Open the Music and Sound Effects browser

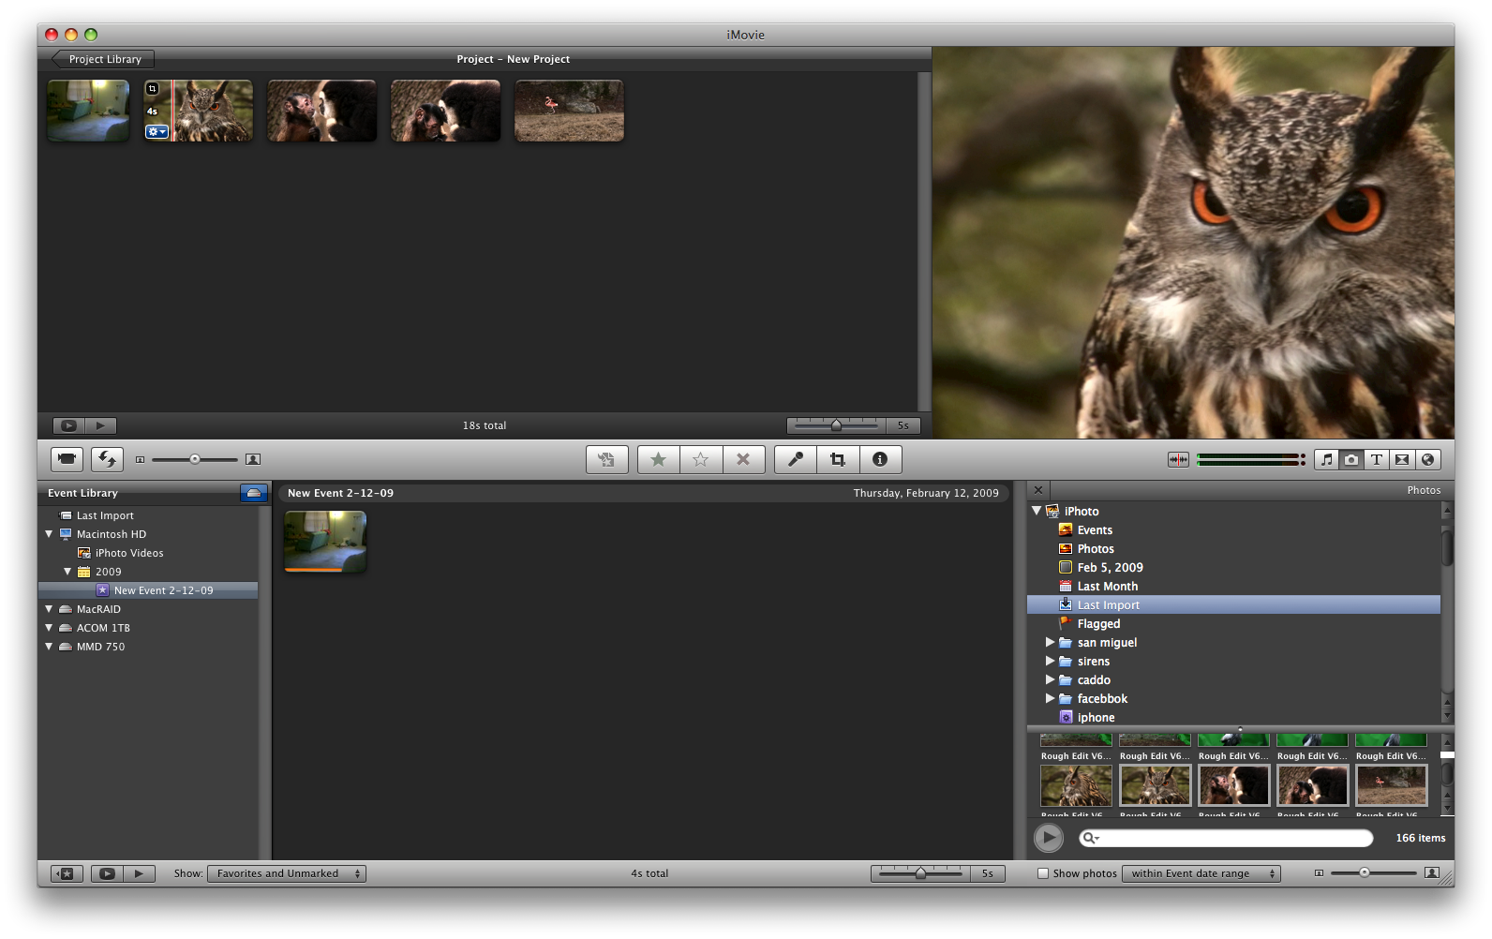coord(1326,459)
